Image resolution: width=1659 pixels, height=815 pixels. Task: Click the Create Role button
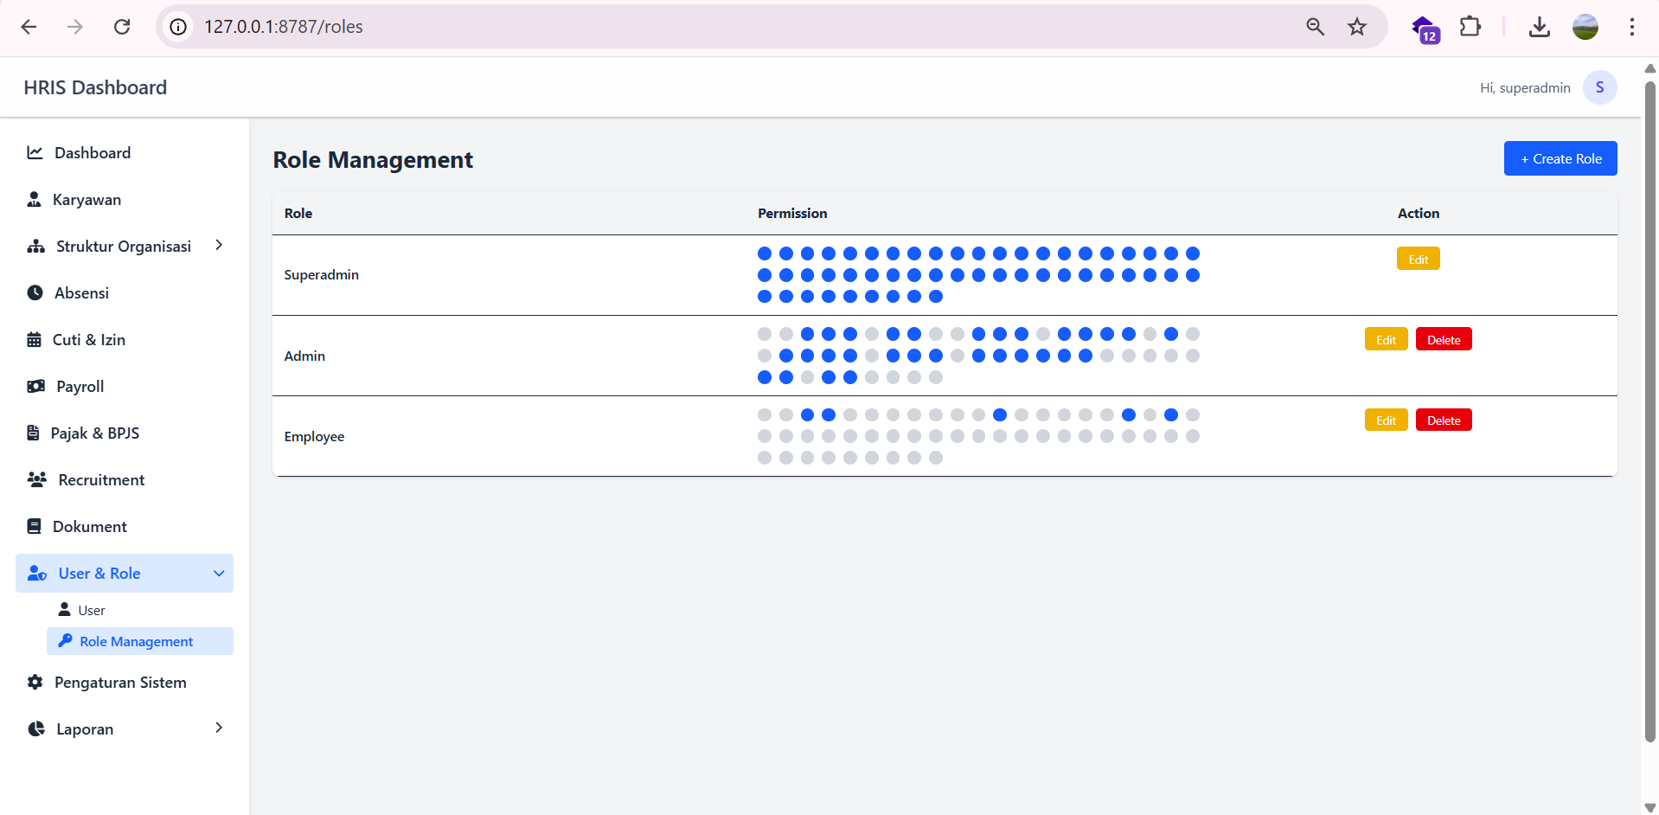click(x=1560, y=158)
